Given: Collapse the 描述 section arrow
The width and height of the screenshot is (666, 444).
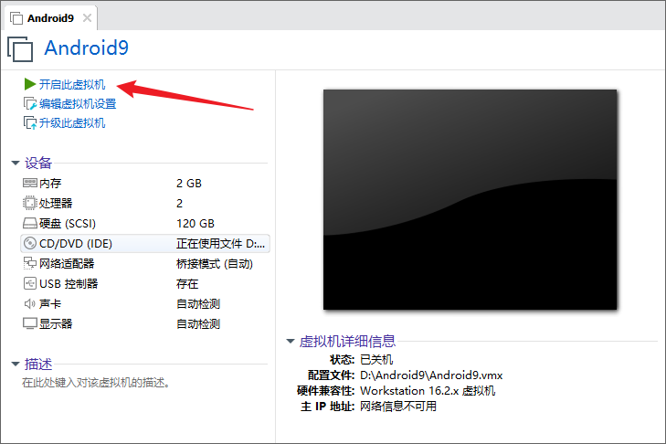Looking at the screenshot, I should pyautogui.click(x=16, y=364).
